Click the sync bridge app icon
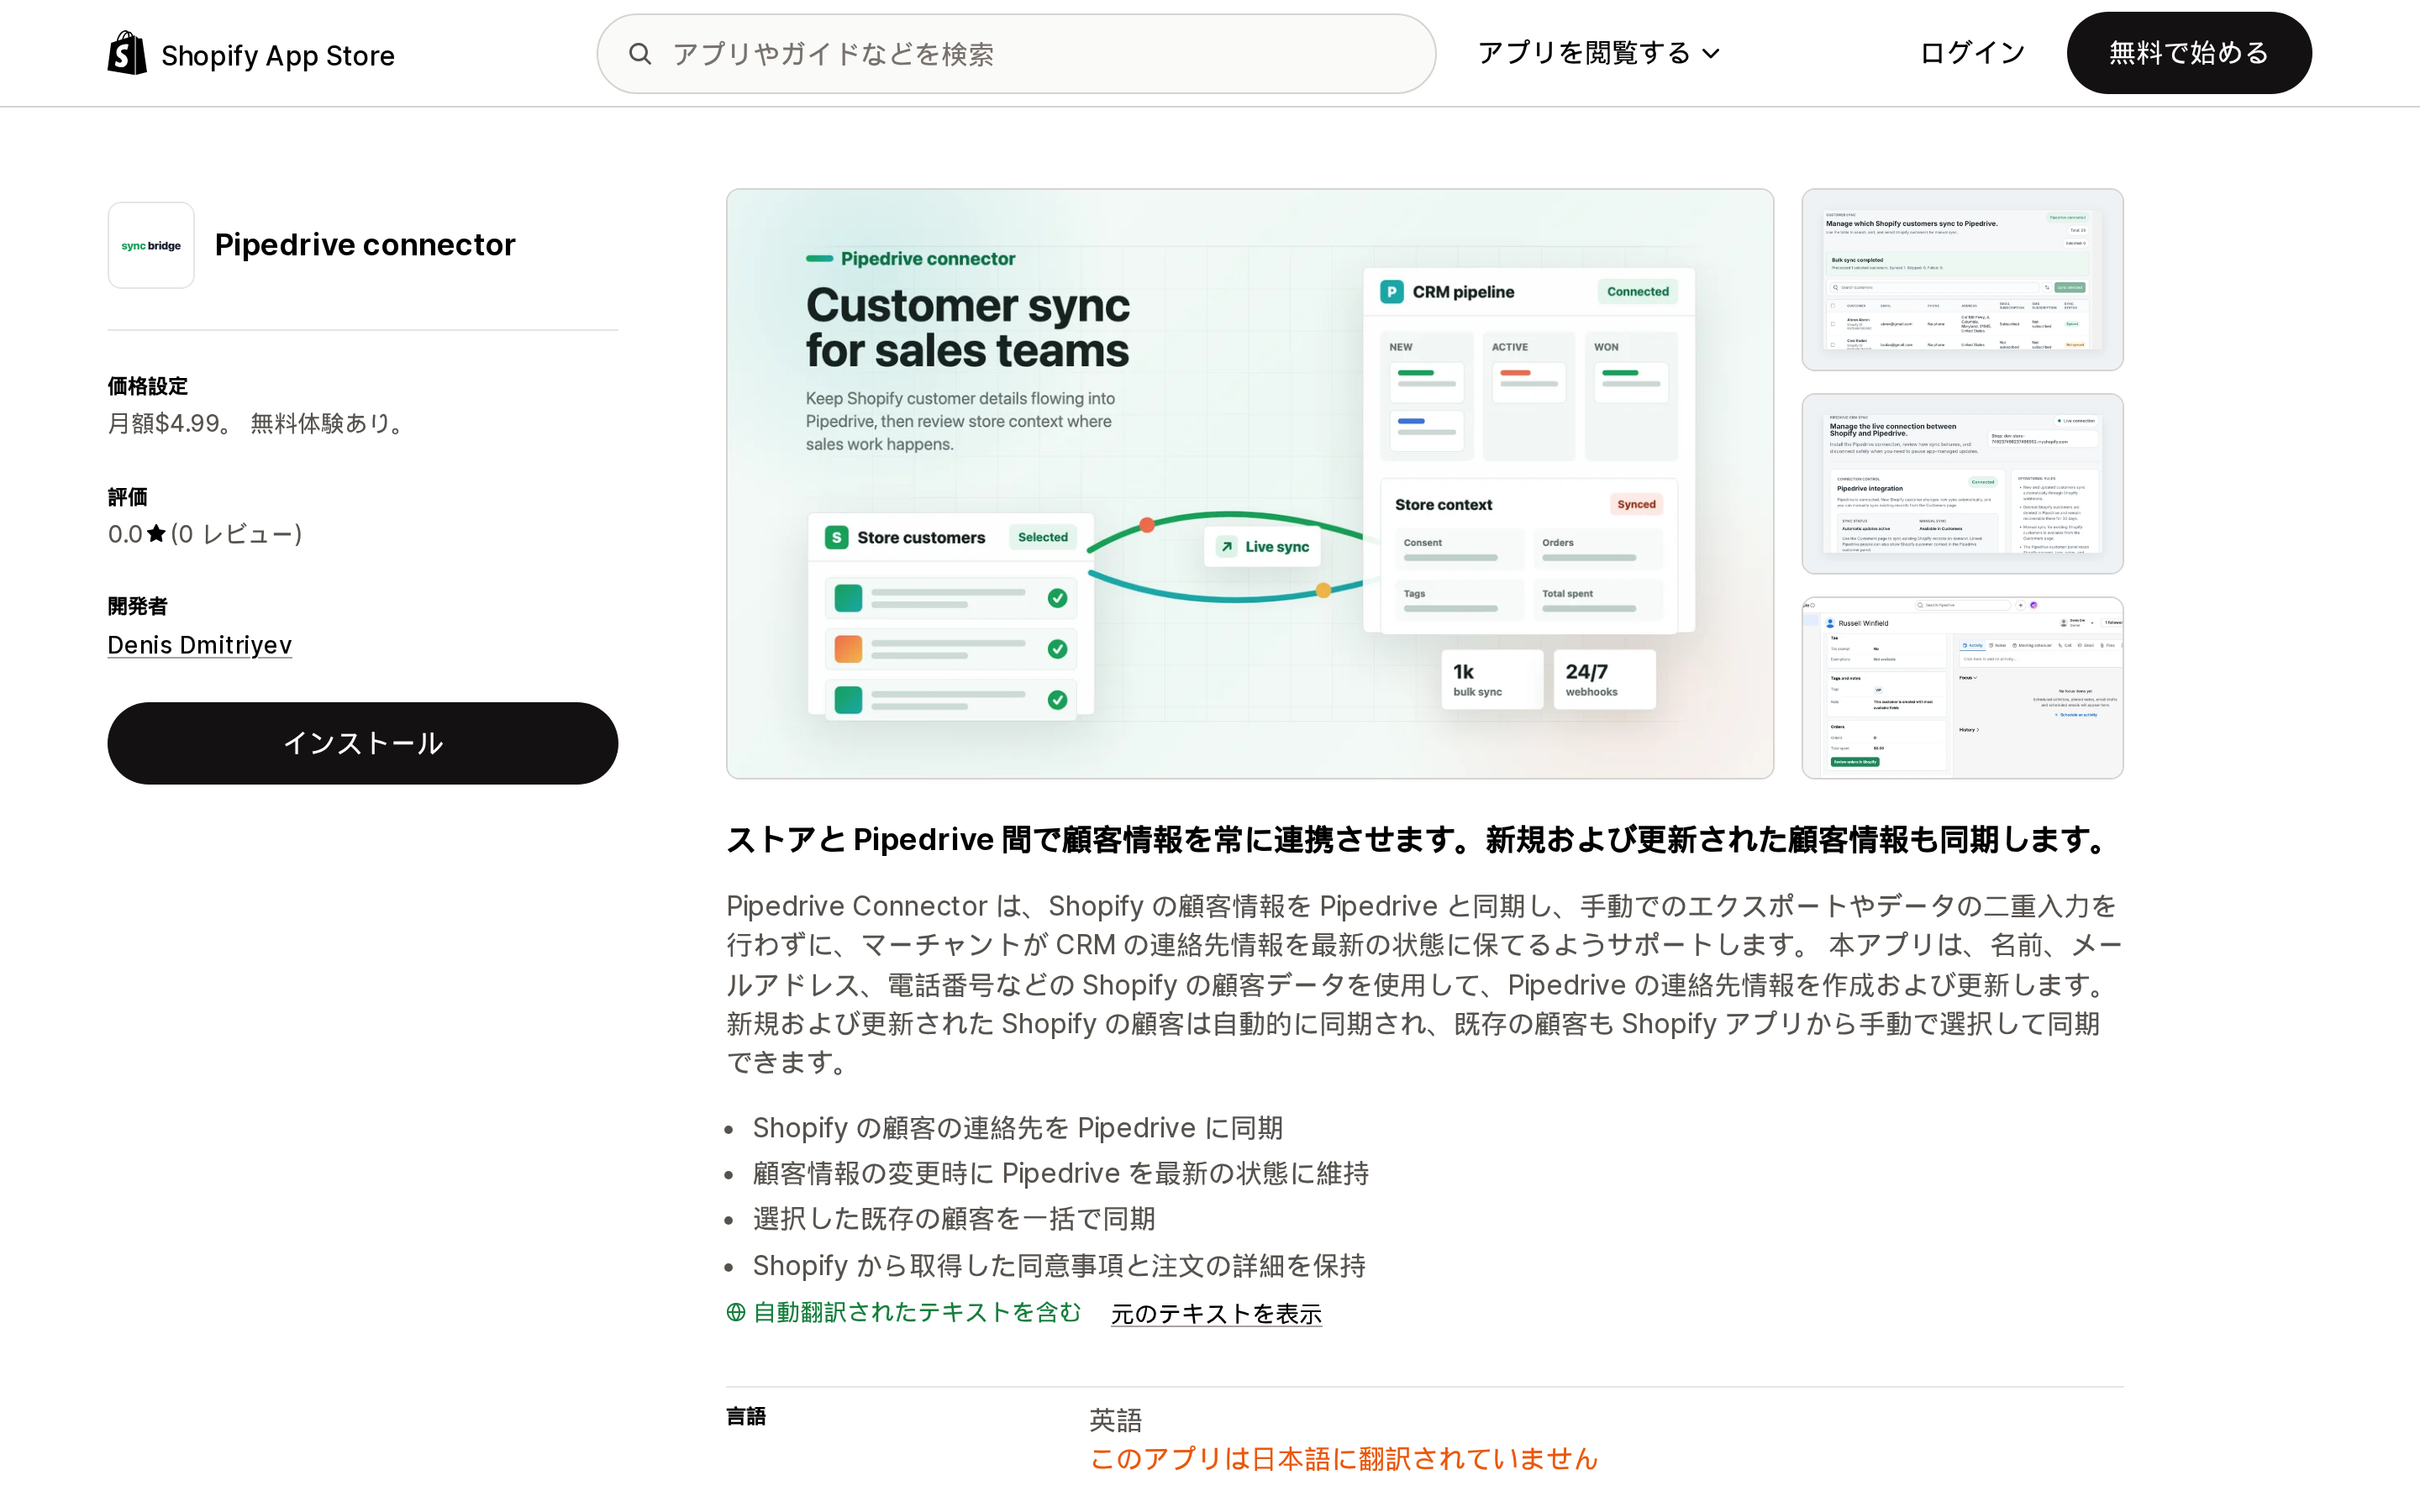Viewport: 2420px width, 1512px height. point(151,245)
